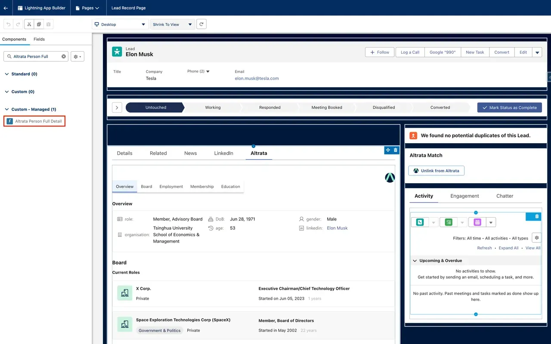Delete the Tabs component

point(396,150)
